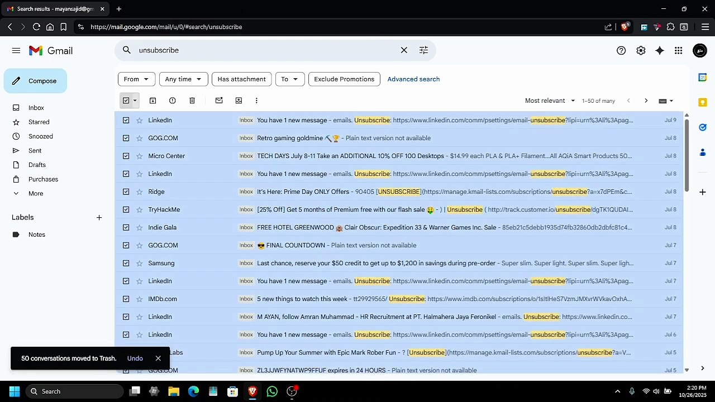Show hidden system tray icons
Screen dimensions: 715x402
pyautogui.click(x=617, y=391)
